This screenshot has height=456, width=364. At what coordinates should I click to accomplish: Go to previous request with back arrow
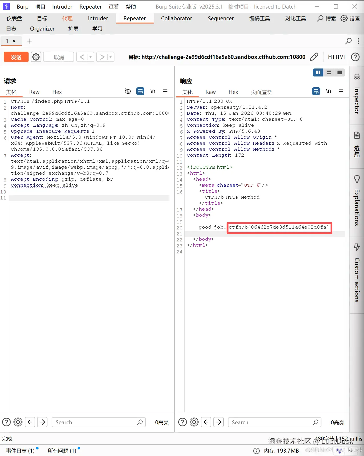coord(82,57)
